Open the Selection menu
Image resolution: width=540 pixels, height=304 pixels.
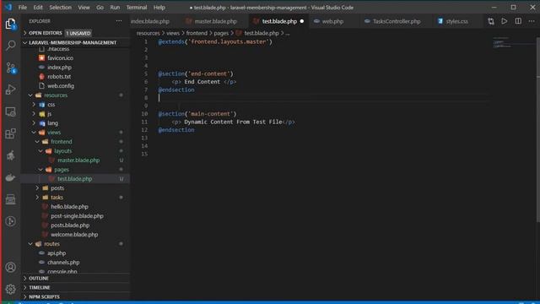pyautogui.click(x=60, y=8)
